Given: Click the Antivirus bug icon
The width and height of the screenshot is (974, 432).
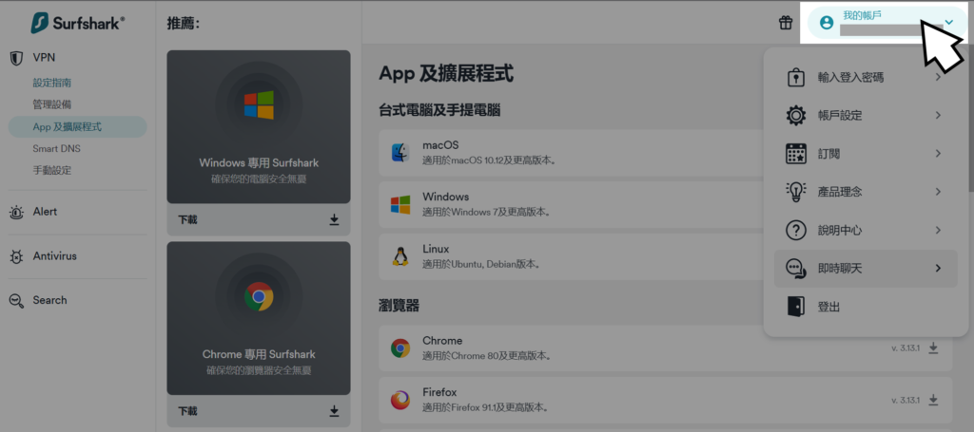Looking at the screenshot, I should (x=17, y=256).
